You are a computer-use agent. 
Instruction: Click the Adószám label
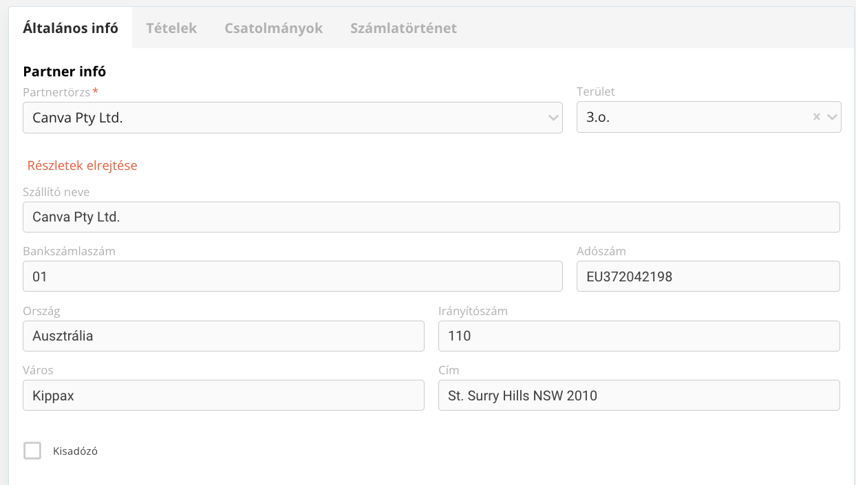click(x=601, y=251)
